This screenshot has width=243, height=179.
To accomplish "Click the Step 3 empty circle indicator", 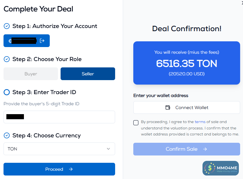I will (7, 92).
